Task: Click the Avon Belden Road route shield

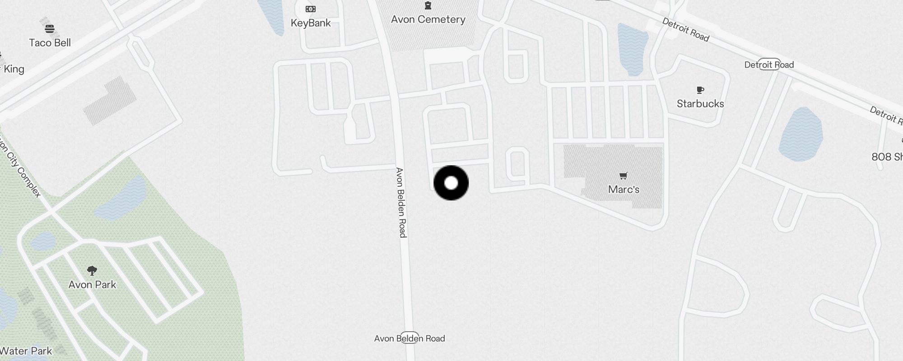Action: pos(410,338)
